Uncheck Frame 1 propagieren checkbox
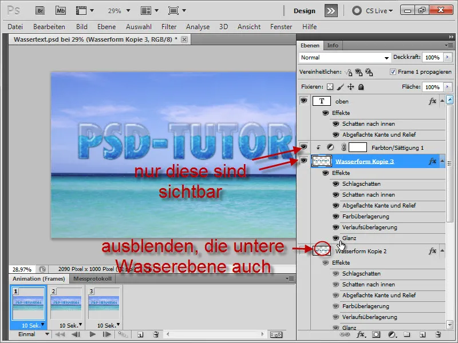 [x=393, y=72]
